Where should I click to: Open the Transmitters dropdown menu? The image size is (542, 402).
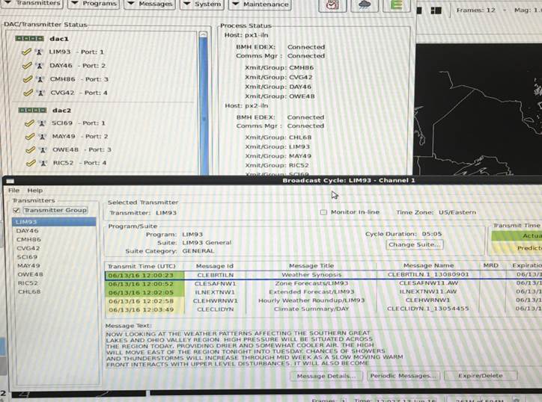pyautogui.click(x=32, y=4)
